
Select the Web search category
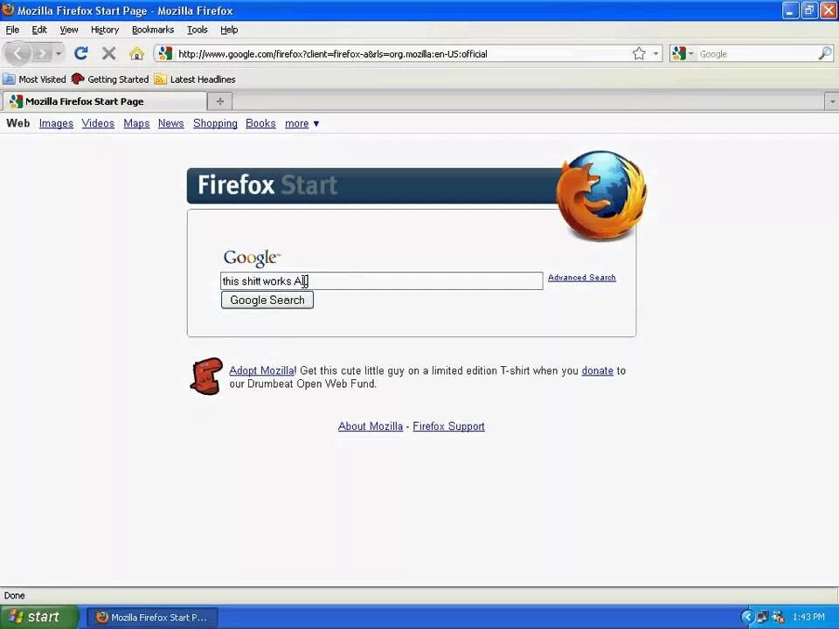click(18, 123)
